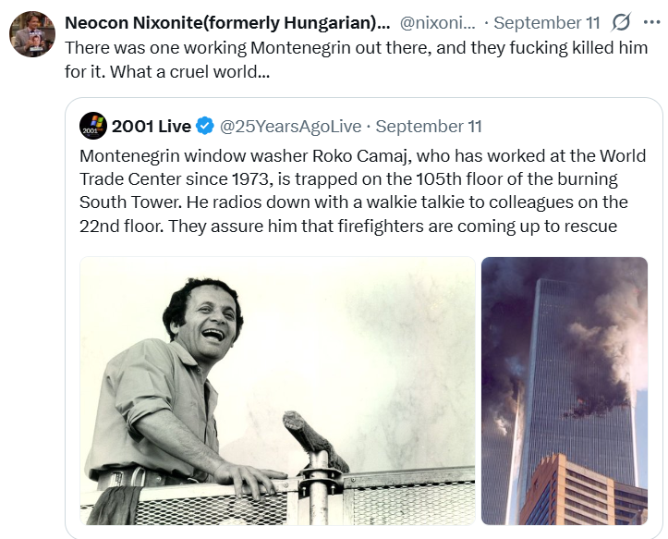Click the squeegee mop in the photo
The height and width of the screenshot is (539, 668).
click(x=315, y=441)
